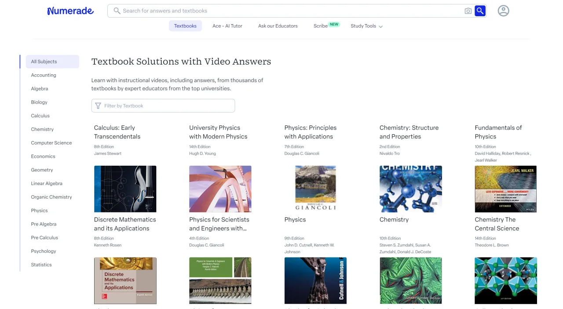Open the Scribe NEW menu item
The width and height of the screenshot is (563, 309).
[x=326, y=25]
